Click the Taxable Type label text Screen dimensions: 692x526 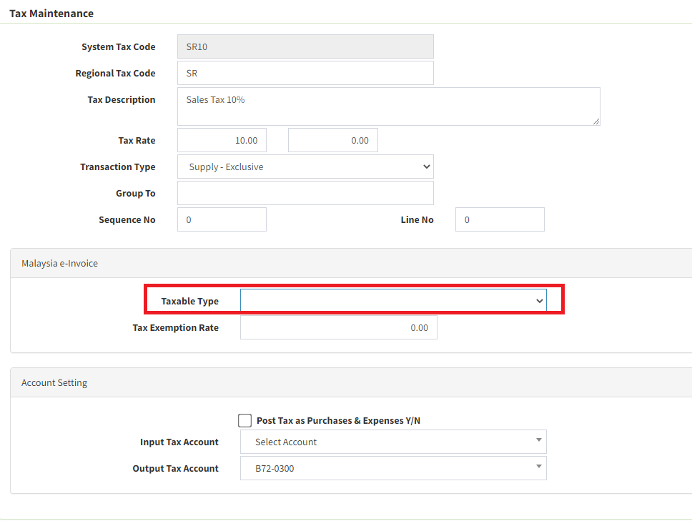click(x=189, y=301)
